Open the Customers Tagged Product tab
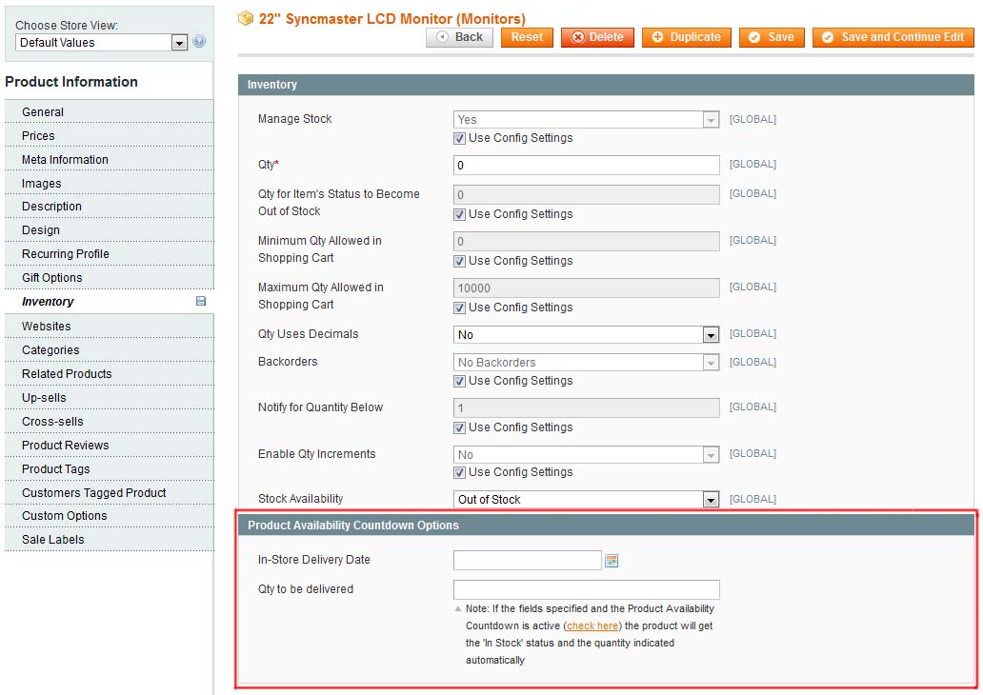 (110, 493)
